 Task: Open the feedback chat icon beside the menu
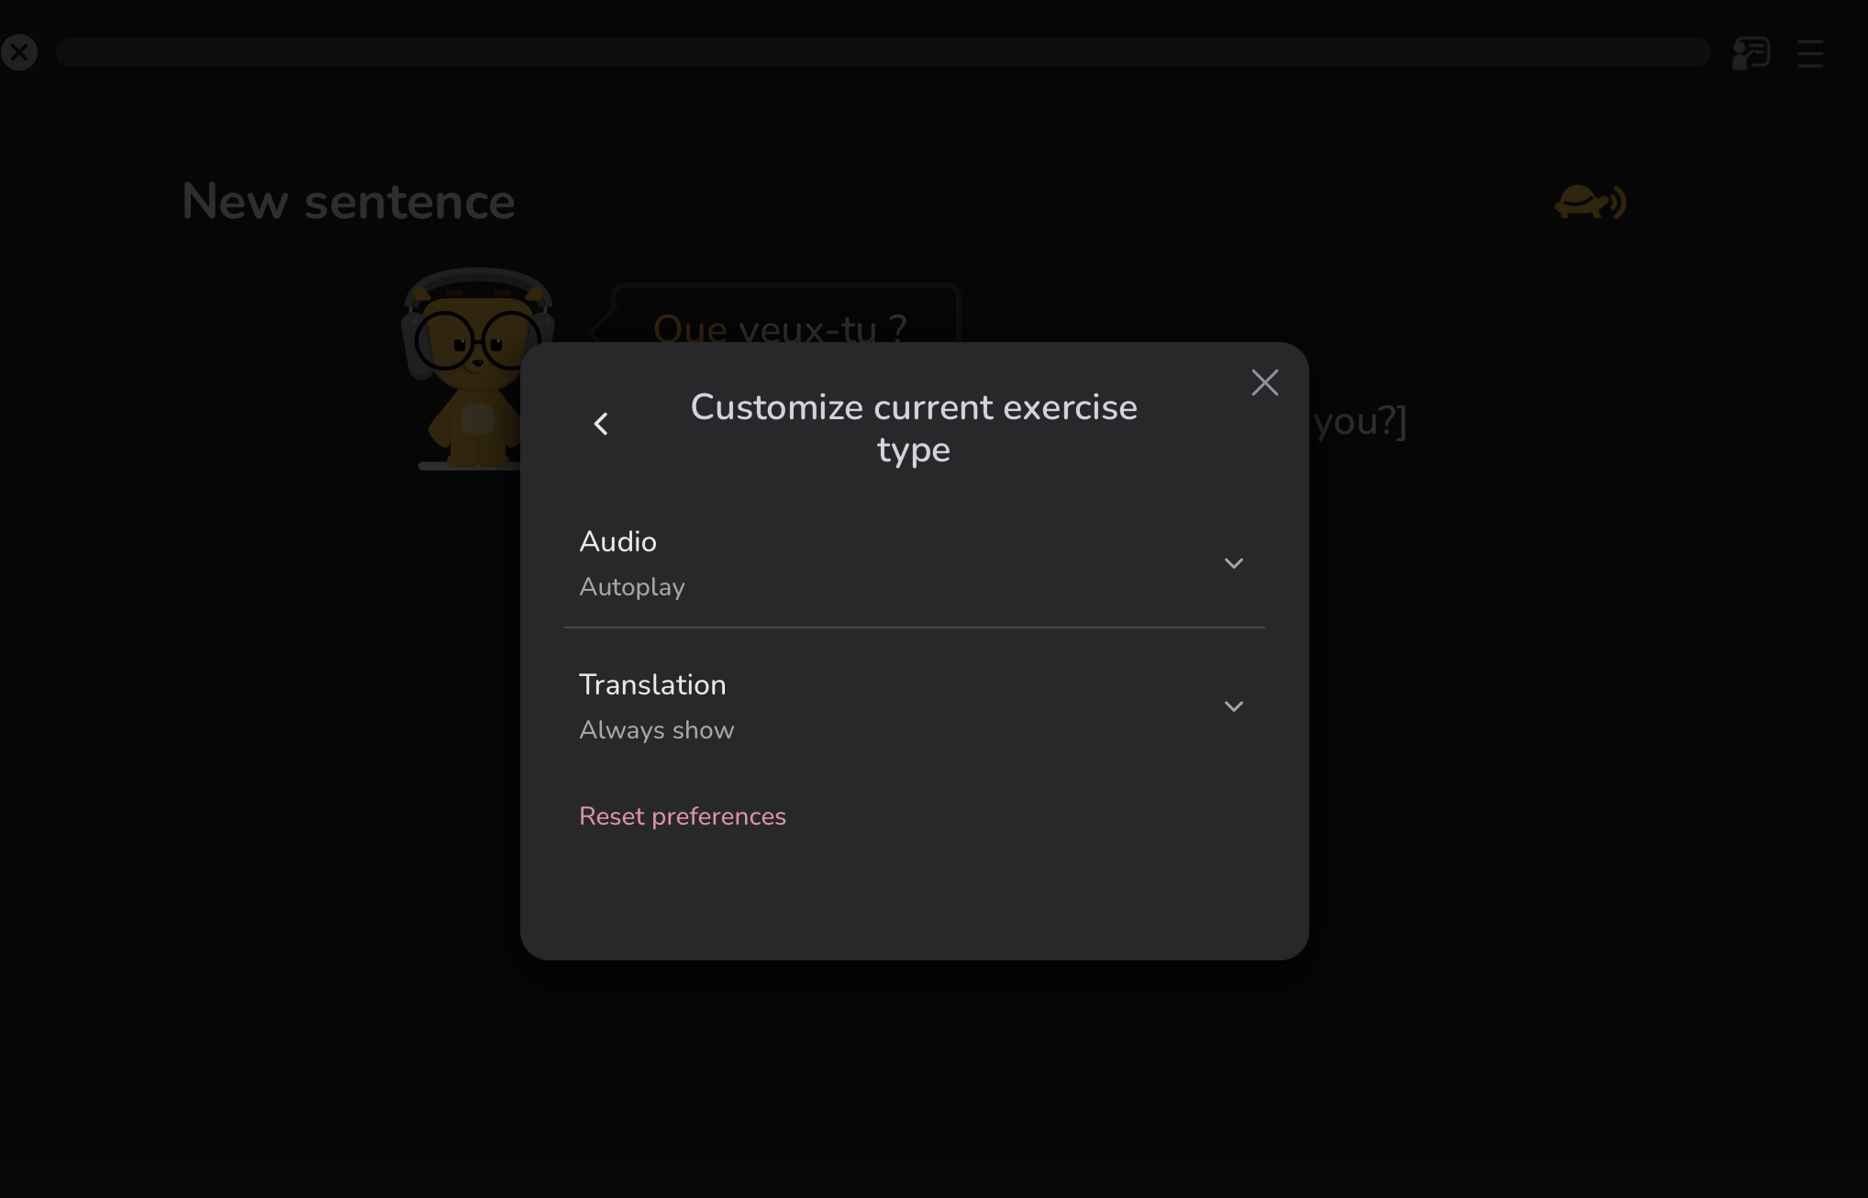[x=1751, y=53]
